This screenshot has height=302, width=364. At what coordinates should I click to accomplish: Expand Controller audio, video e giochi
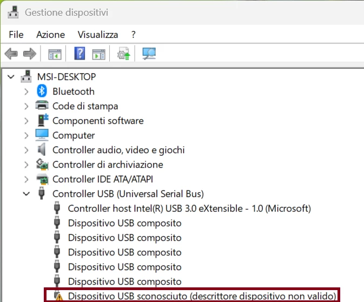[27, 150]
